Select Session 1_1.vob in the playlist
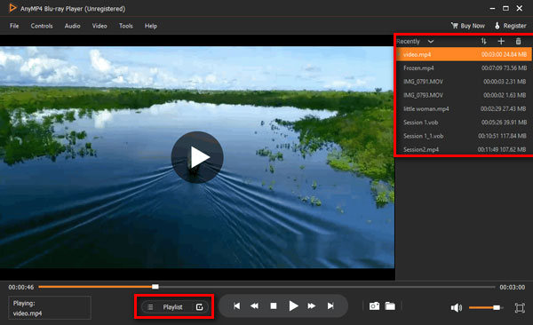 (464, 136)
